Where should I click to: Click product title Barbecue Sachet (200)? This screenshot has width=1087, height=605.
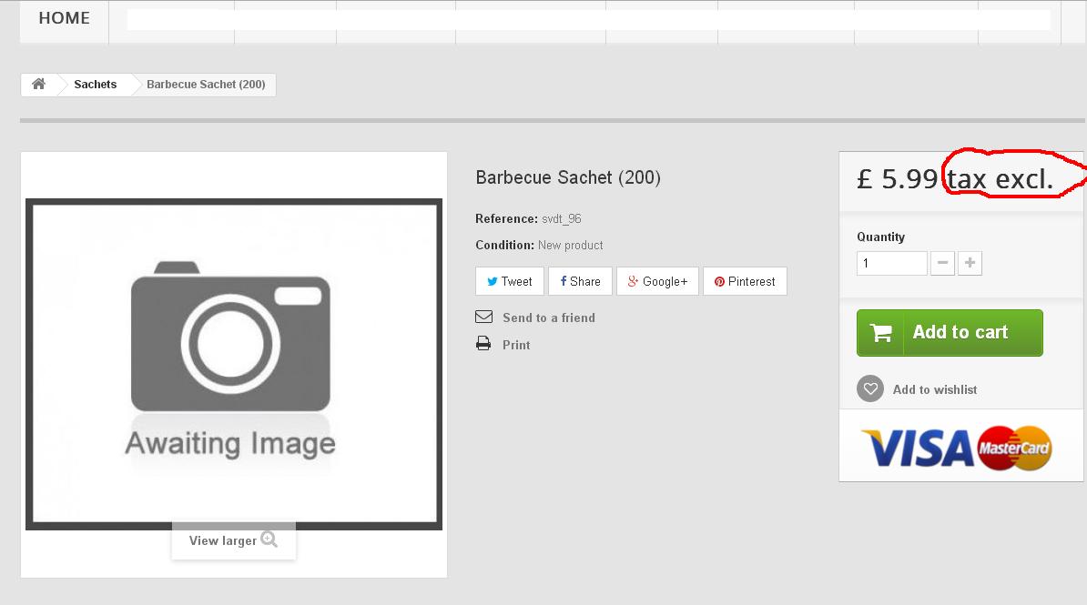(x=568, y=177)
